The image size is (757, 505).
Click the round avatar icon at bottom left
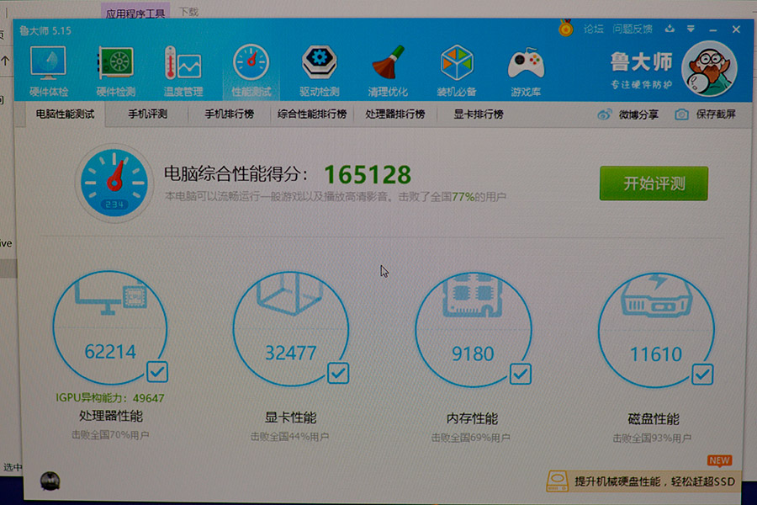[50, 481]
